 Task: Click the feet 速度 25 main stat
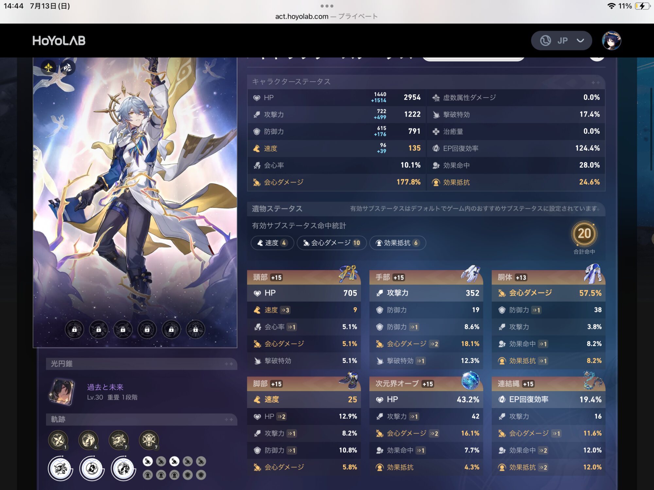[x=303, y=400]
